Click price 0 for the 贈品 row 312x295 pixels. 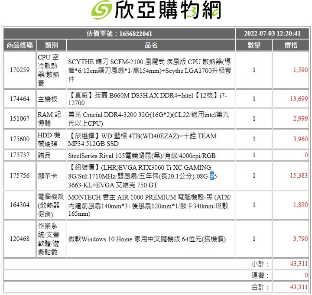click(306, 155)
